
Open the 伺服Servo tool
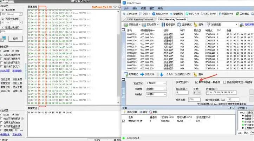[x=226, y=14]
